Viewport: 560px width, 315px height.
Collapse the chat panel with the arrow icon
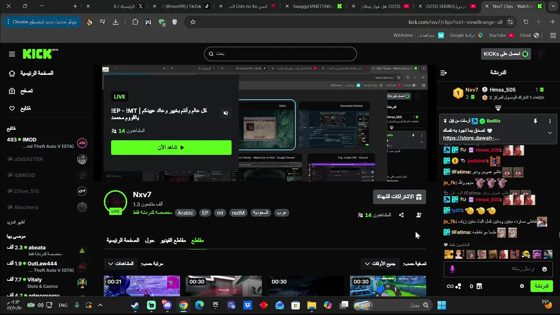pyautogui.click(x=444, y=73)
